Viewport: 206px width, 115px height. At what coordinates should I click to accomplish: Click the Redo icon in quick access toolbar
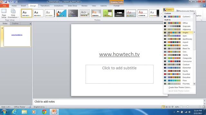(14, 2)
